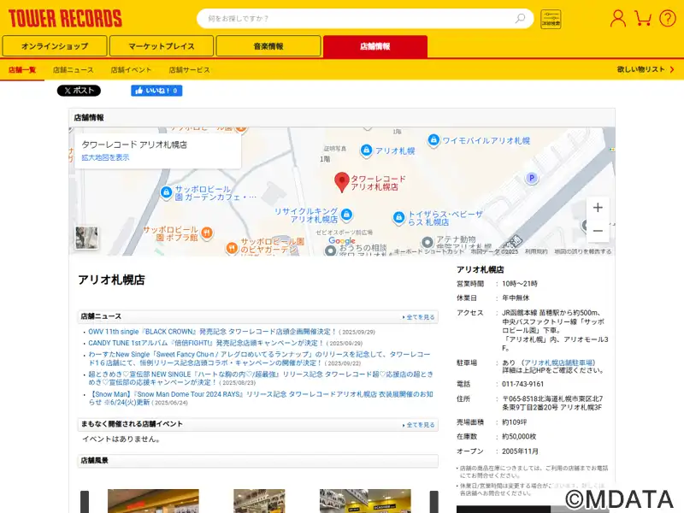Screen dimensions: 684x513
Task: Click the Google logo on the map
Action: tap(341, 241)
